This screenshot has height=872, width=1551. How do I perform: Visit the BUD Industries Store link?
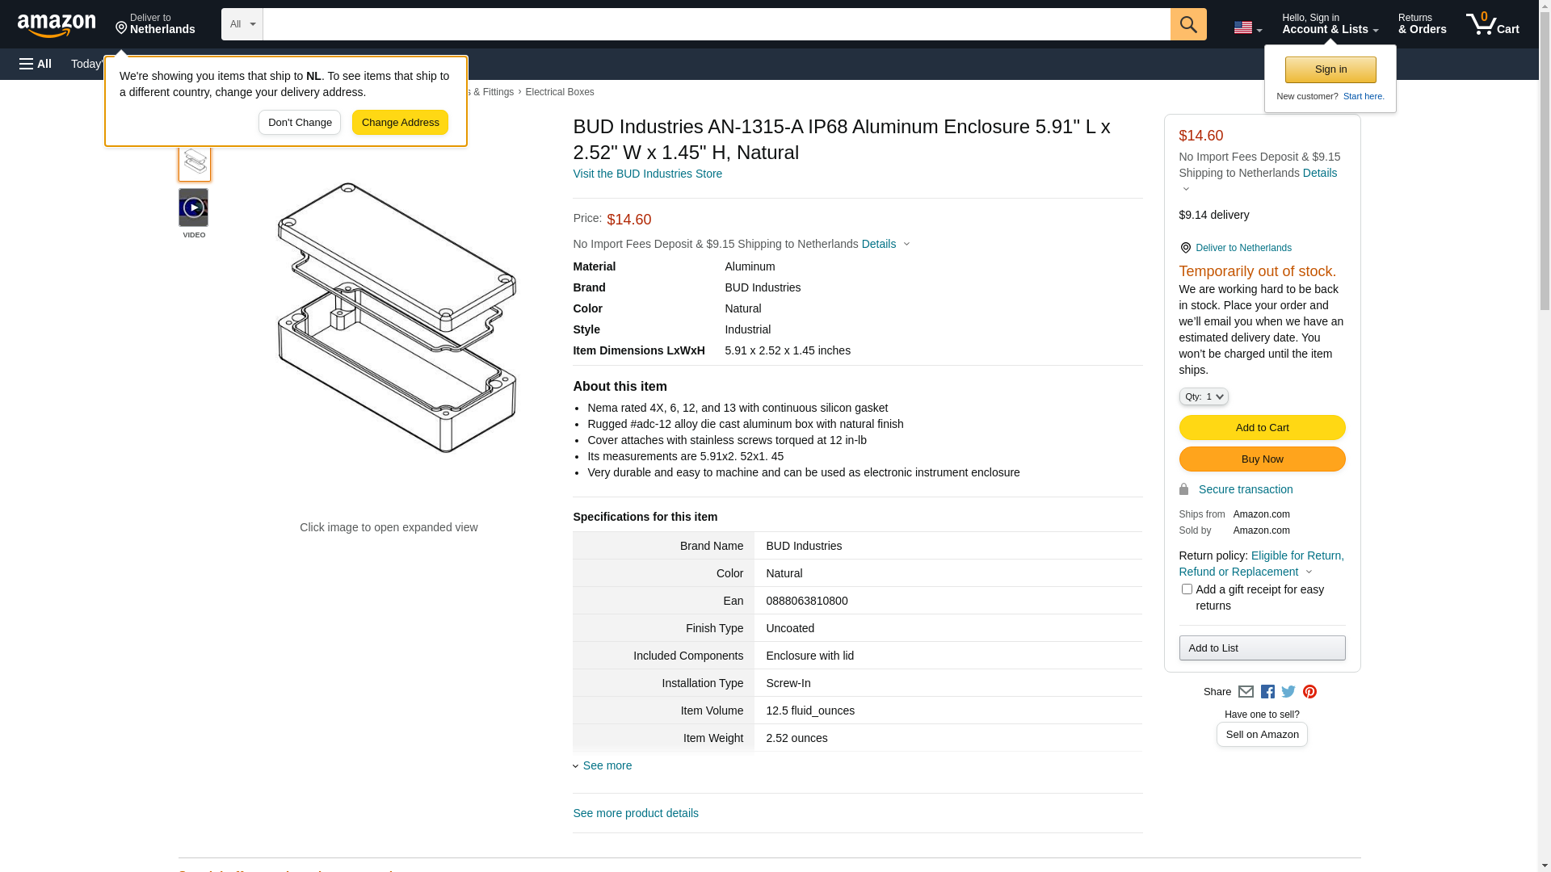(x=647, y=174)
